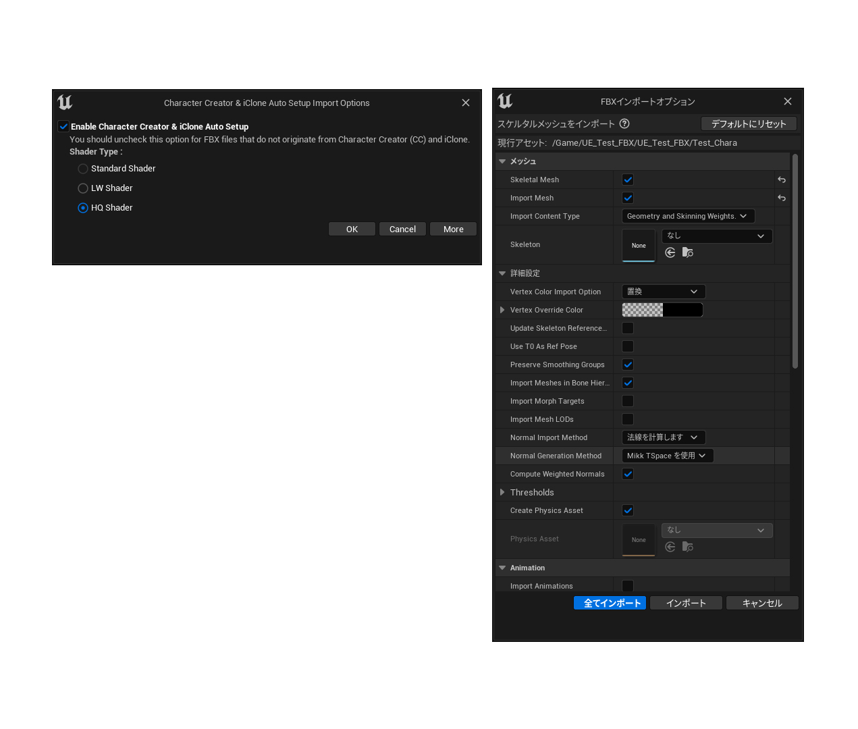Expand the Thresholds section
The image size is (858, 729).
(x=502, y=492)
